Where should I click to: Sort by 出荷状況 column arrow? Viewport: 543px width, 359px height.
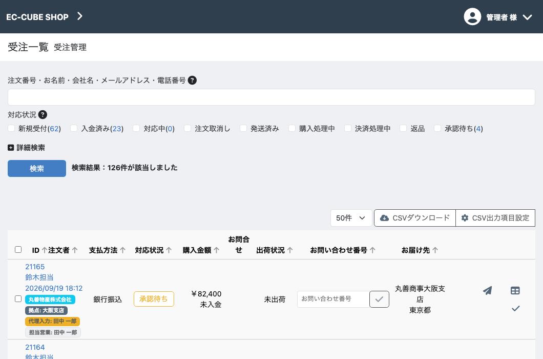coord(290,250)
